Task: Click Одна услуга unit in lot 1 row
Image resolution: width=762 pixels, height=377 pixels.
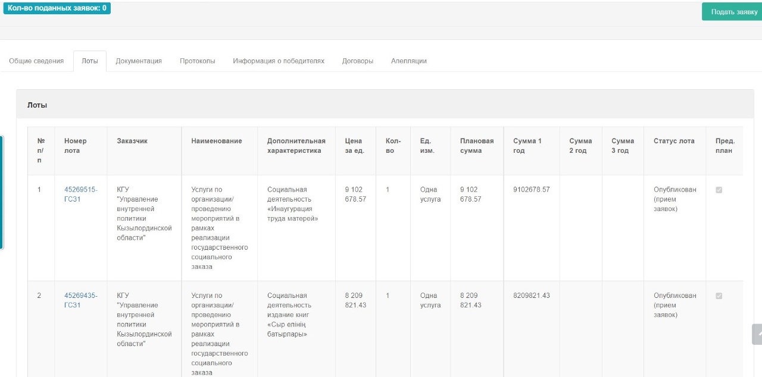Action: pyautogui.click(x=430, y=194)
